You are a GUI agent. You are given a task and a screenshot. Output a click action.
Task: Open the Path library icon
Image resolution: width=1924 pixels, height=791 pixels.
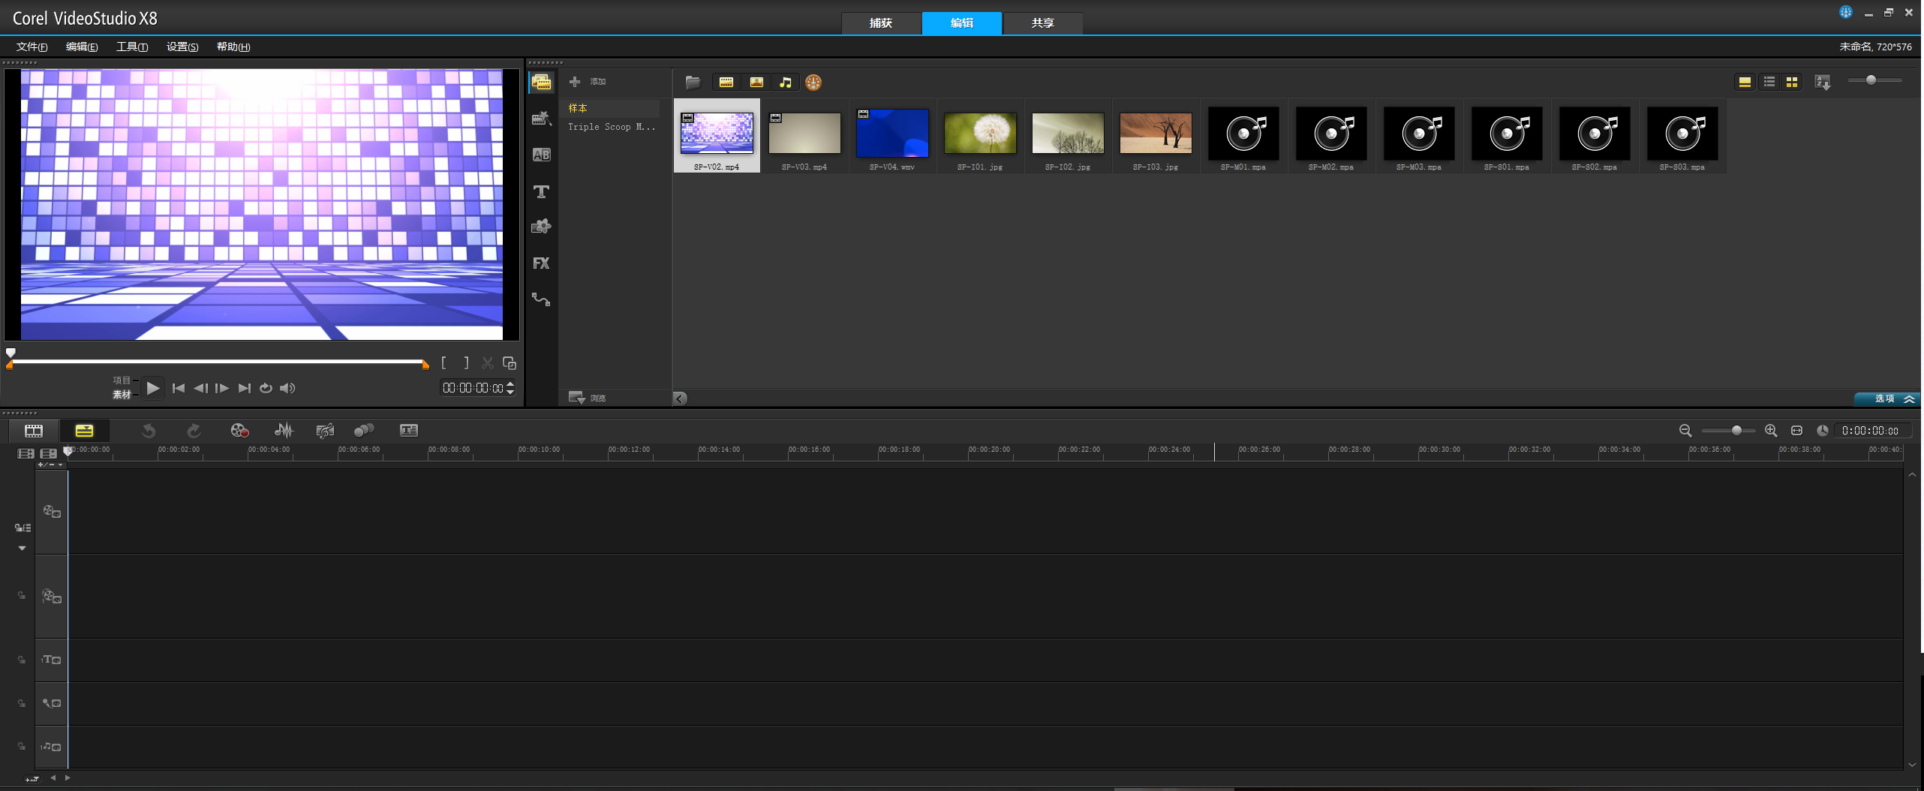541,299
